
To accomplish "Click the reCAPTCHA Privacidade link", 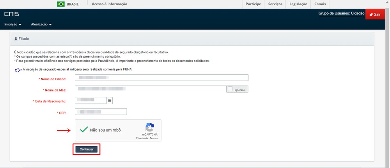I will [x=142, y=138].
